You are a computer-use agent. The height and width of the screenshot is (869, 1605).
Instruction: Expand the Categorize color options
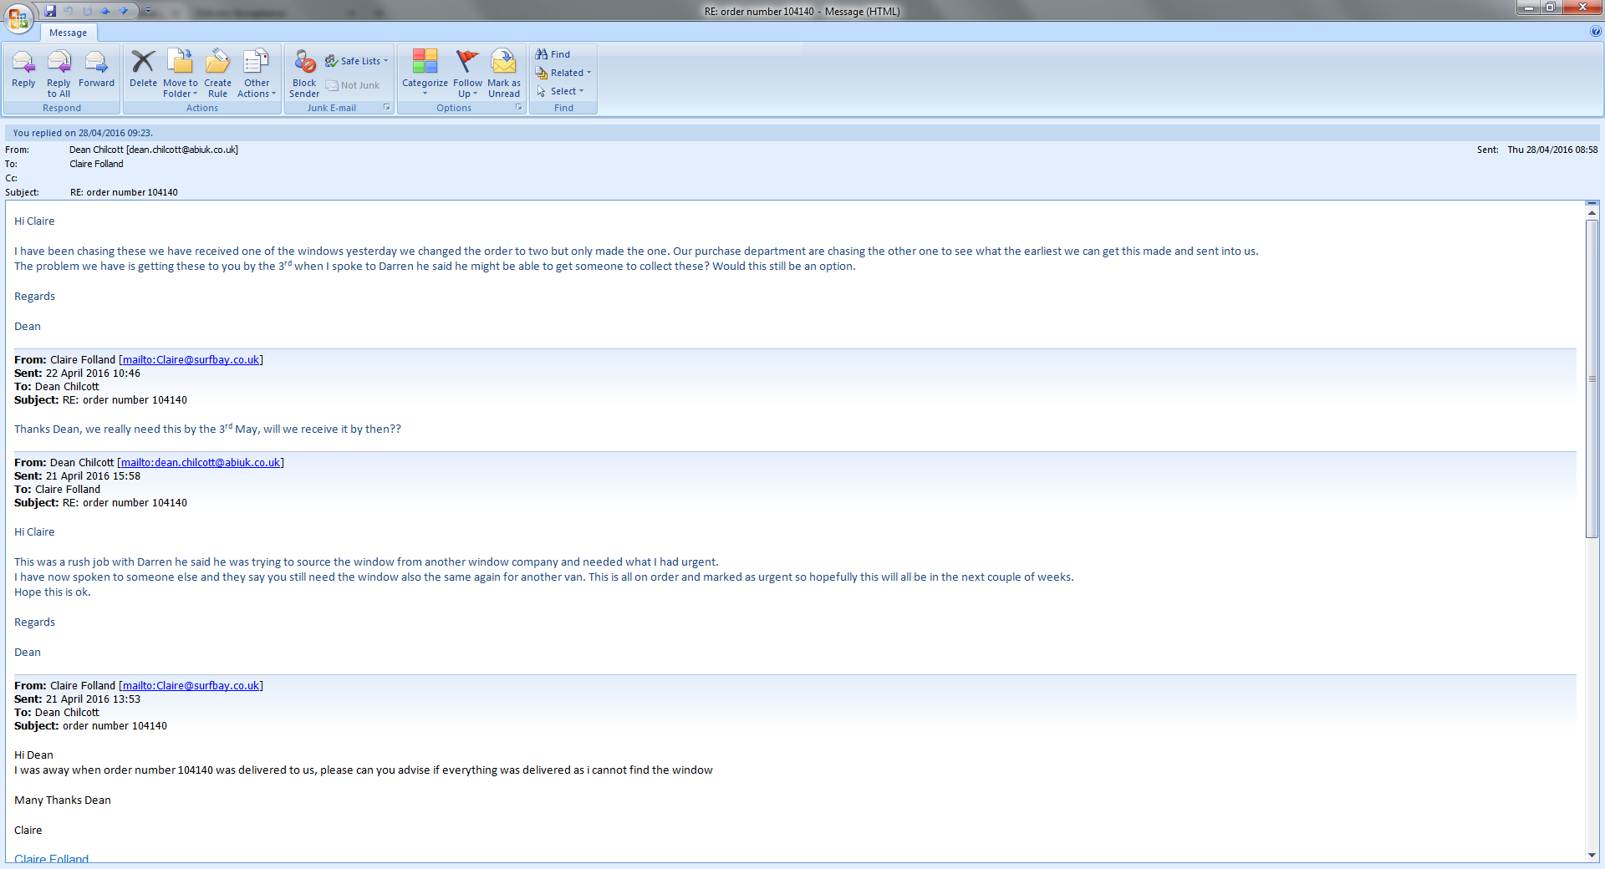click(425, 73)
